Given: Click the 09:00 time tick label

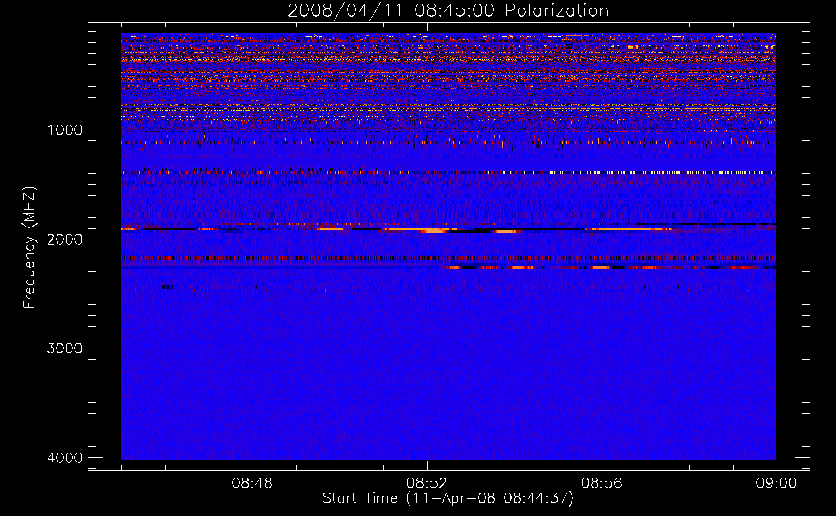Looking at the screenshot, I should click(776, 483).
